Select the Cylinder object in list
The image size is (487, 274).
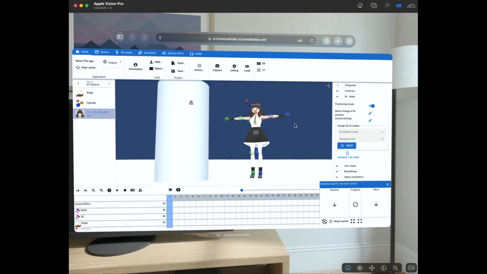coord(94,103)
